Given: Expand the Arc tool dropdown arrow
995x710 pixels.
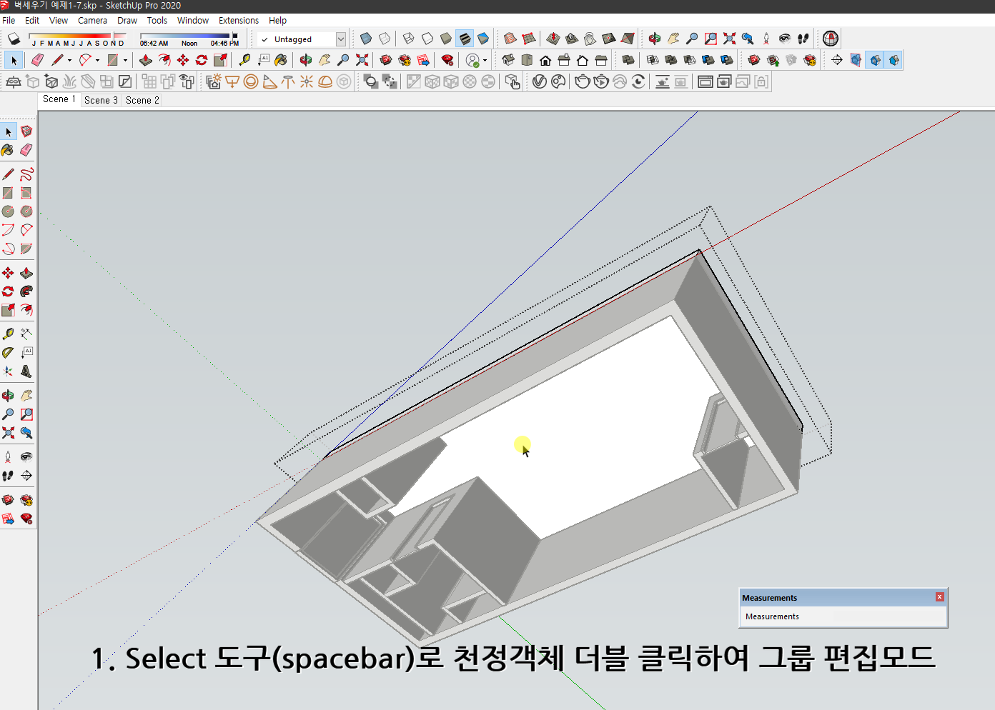Looking at the screenshot, I should tap(96, 60).
